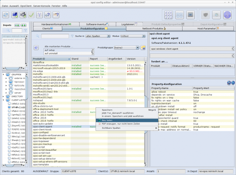
Task: Choose 'PDF erzeugen, nur nicht leere Zeilen'
Action: 127,124
